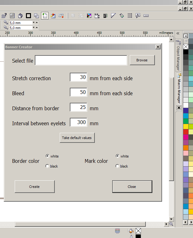Screen dimensions: 193x238
Task: Pick the cyan swatch in color palette
Action: click(x=186, y=116)
